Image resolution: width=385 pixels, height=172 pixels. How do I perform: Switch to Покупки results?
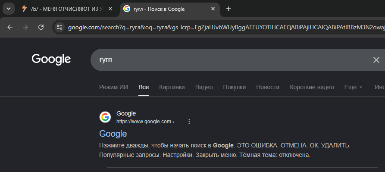[x=235, y=88]
